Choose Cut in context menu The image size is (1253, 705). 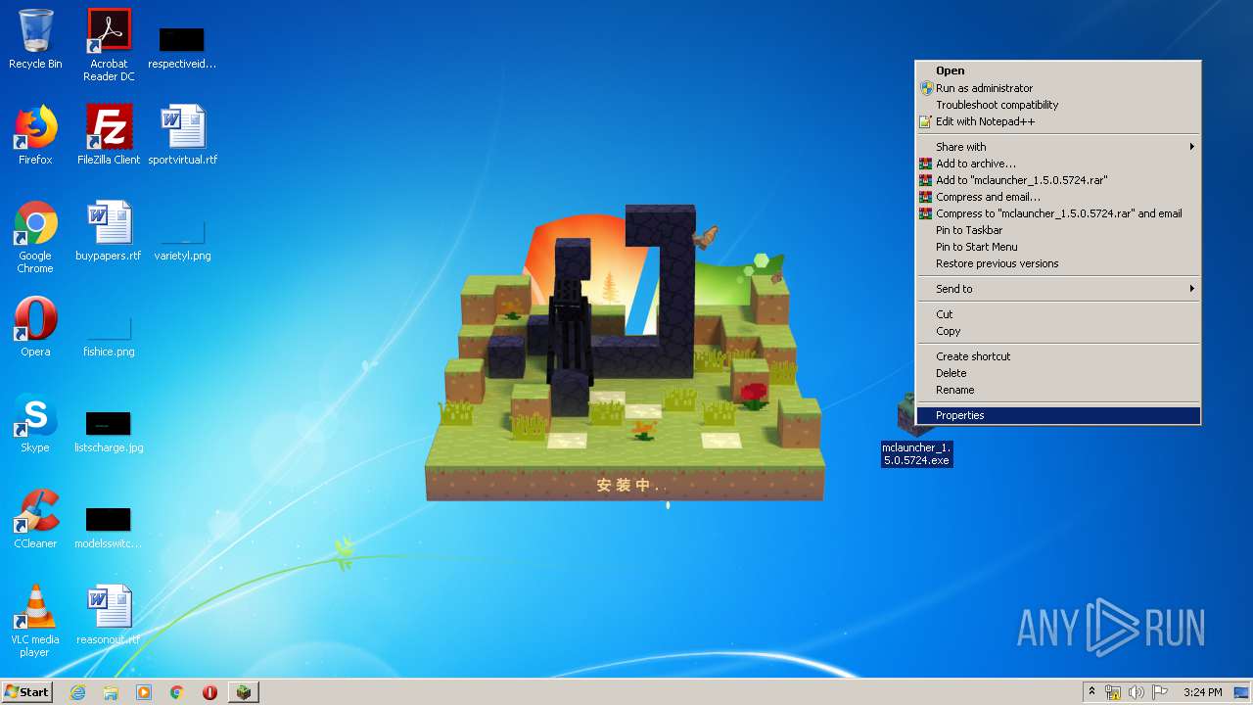[1057, 314]
